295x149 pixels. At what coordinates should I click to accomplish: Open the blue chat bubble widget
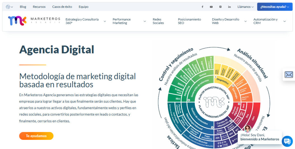click(287, 141)
